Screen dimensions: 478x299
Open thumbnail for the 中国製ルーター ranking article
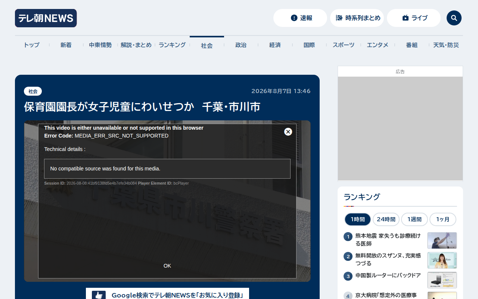tap(442, 280)
